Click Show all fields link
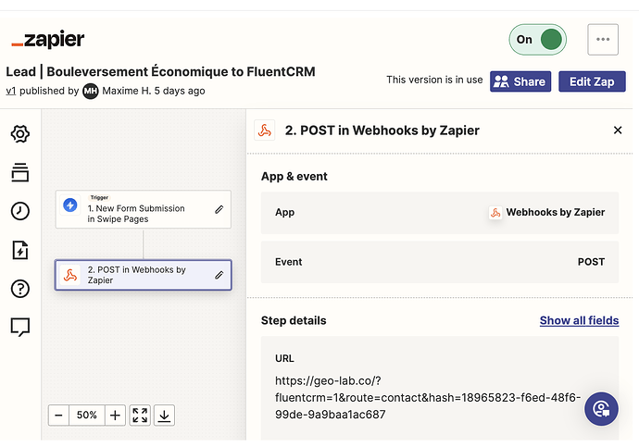Screen dimensions: 639x447 pos(579,320)
